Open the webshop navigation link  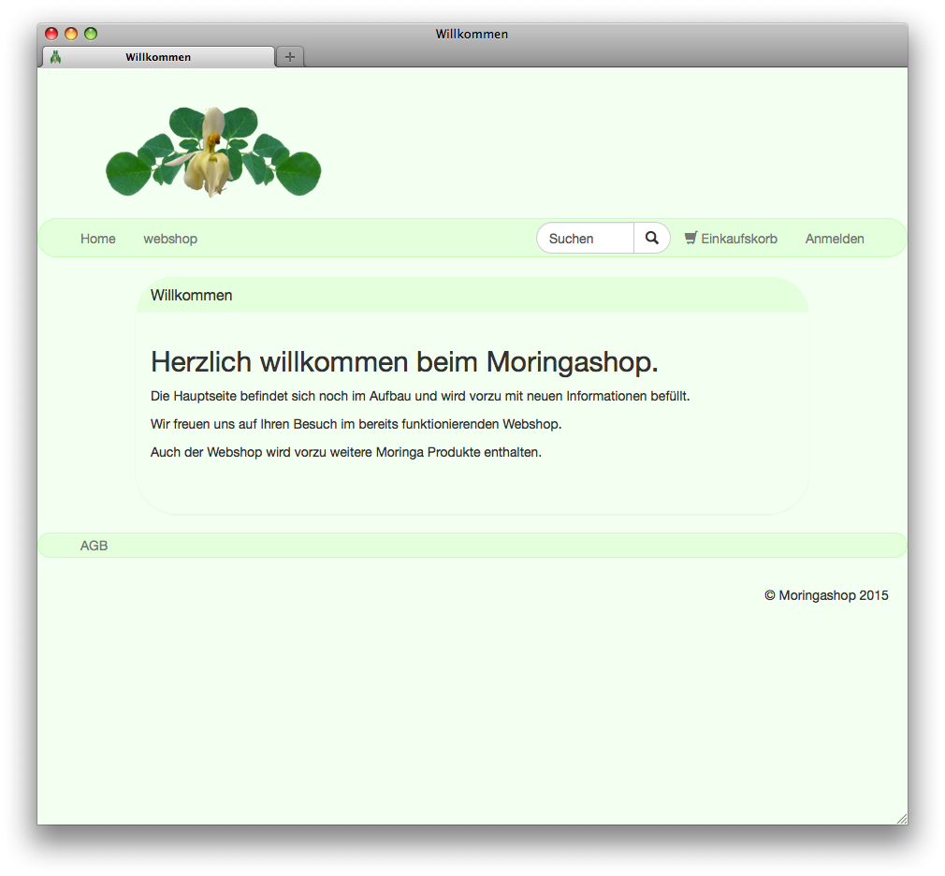(170, 239)
